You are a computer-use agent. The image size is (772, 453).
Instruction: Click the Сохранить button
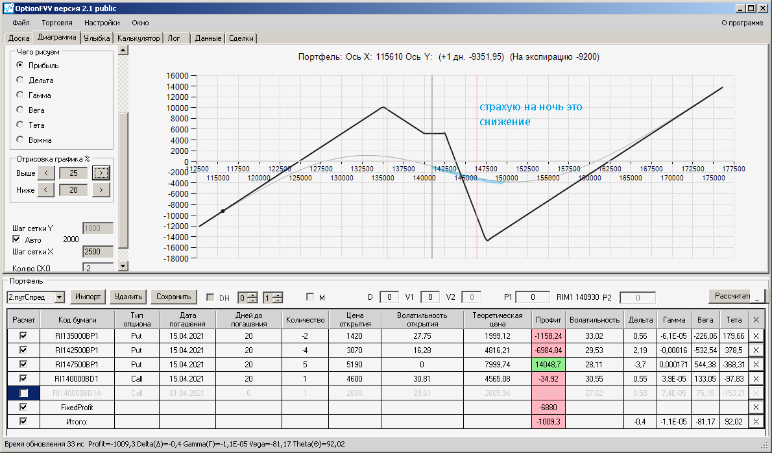[173, 297]
